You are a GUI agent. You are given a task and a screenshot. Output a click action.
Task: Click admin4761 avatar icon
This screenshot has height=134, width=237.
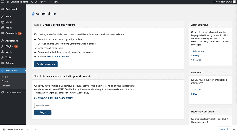coord(234,2)
